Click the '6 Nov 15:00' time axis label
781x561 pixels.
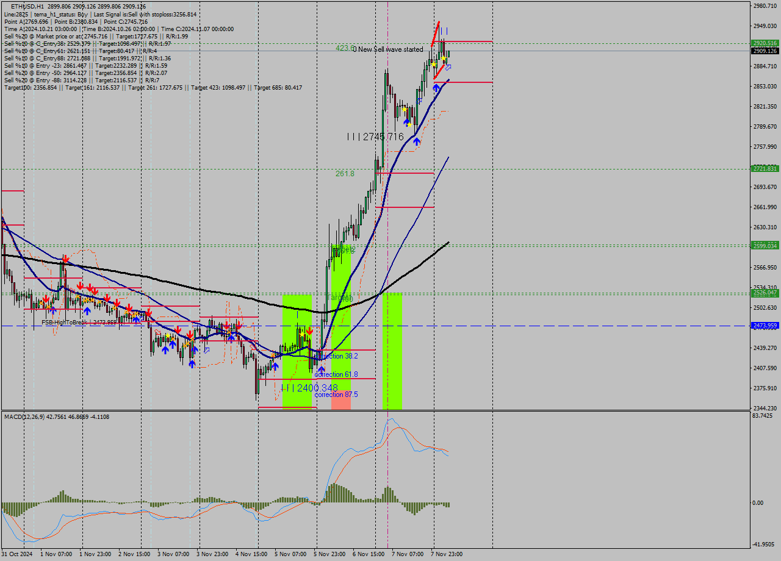(368, 554)
